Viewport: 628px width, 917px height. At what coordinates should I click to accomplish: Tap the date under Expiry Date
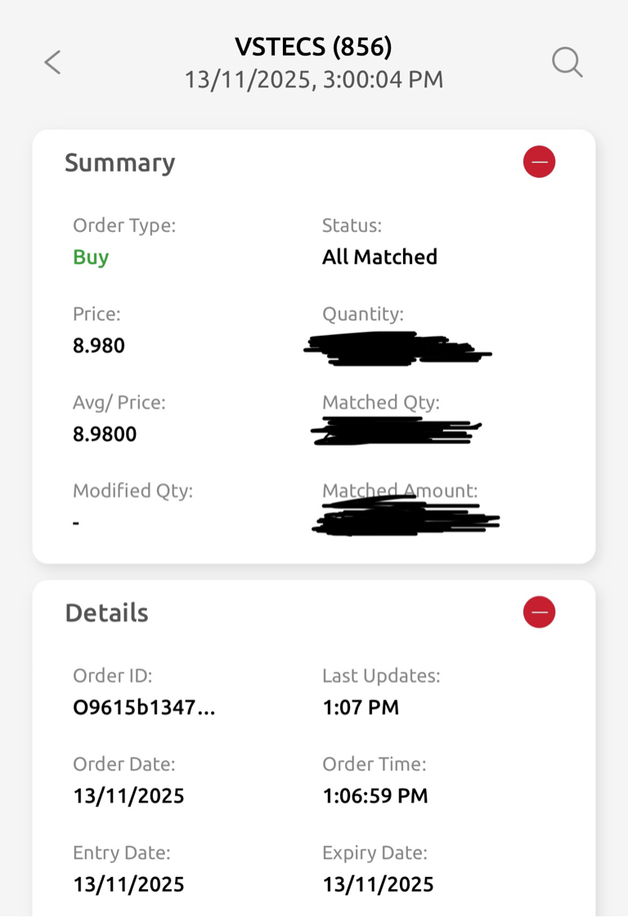tap(378, 884)
